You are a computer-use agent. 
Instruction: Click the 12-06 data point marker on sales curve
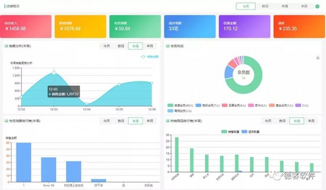click(152, 83)
